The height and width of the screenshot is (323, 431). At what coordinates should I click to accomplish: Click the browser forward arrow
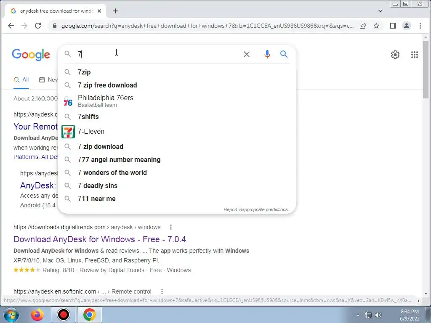24,26
